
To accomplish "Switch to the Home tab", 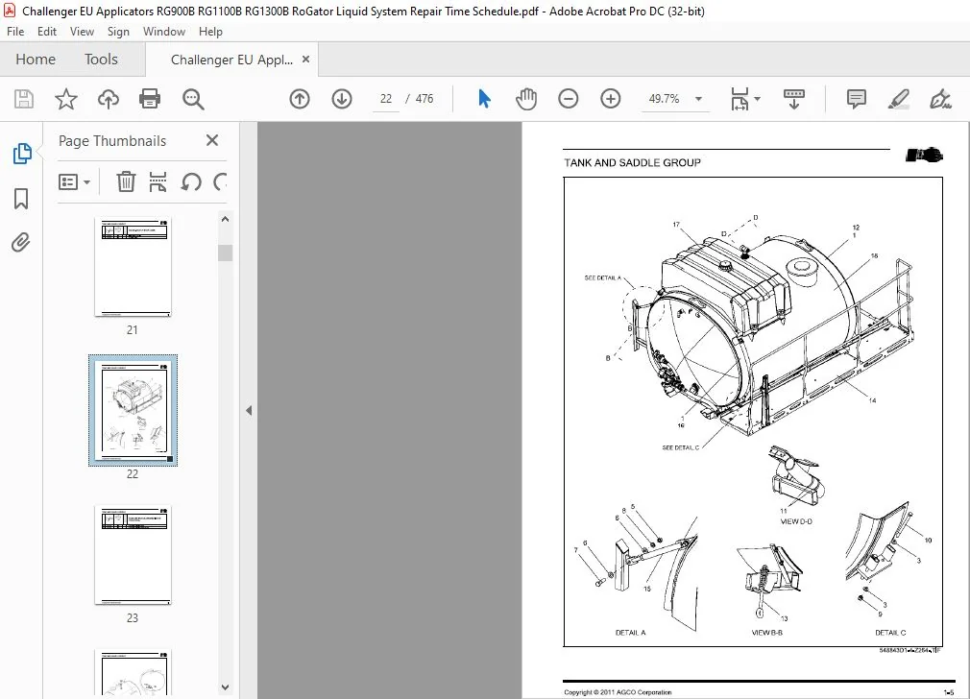I will (x=36, y=60).
